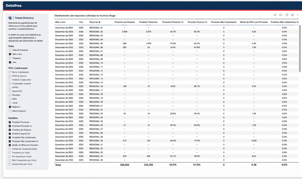Enable the Macrorregional checkbox
Screen dimensions: 302x179
pos(10,111)
